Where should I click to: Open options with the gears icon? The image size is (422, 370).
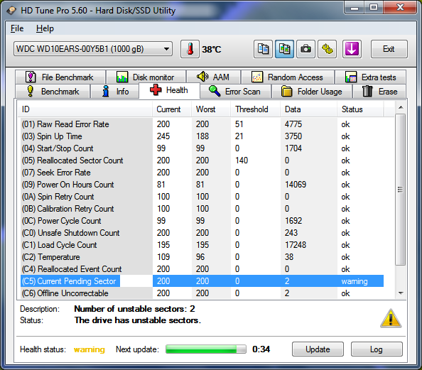click(327, 49)
